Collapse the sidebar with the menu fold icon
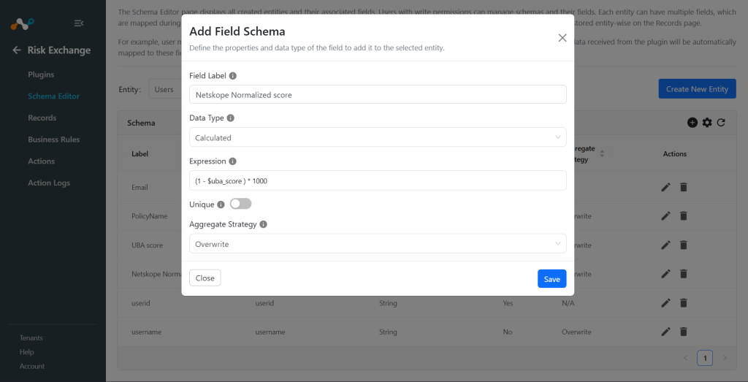Viewport: 748px width, 382px height. click(x=79, y=23)
